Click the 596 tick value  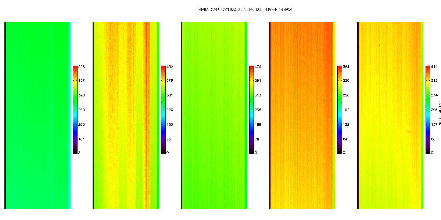click(x=81, y=67)
